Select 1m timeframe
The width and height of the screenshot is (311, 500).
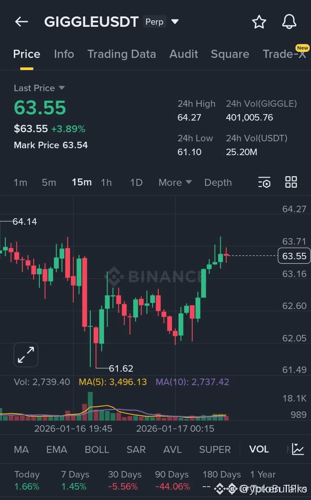pyautogui.click(x=20, y=182)
